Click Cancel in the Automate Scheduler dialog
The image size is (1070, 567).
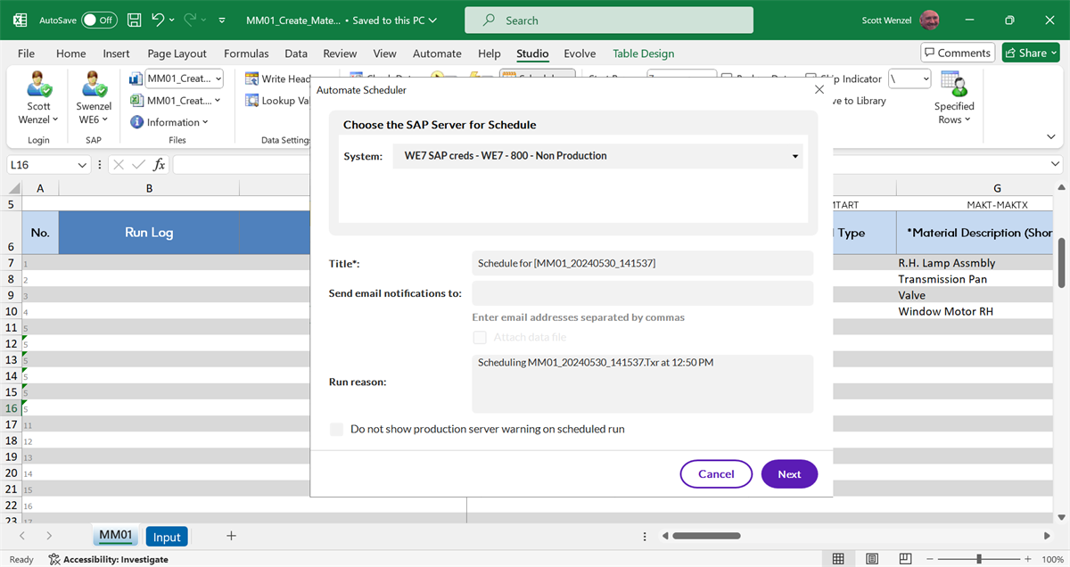[716, 474]
